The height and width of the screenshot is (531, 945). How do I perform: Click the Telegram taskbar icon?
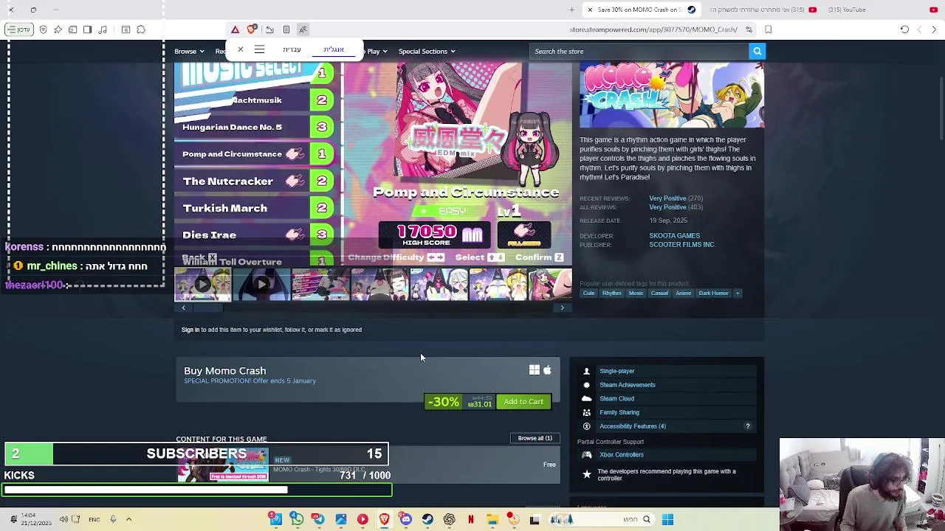click(x=318, y=519)
